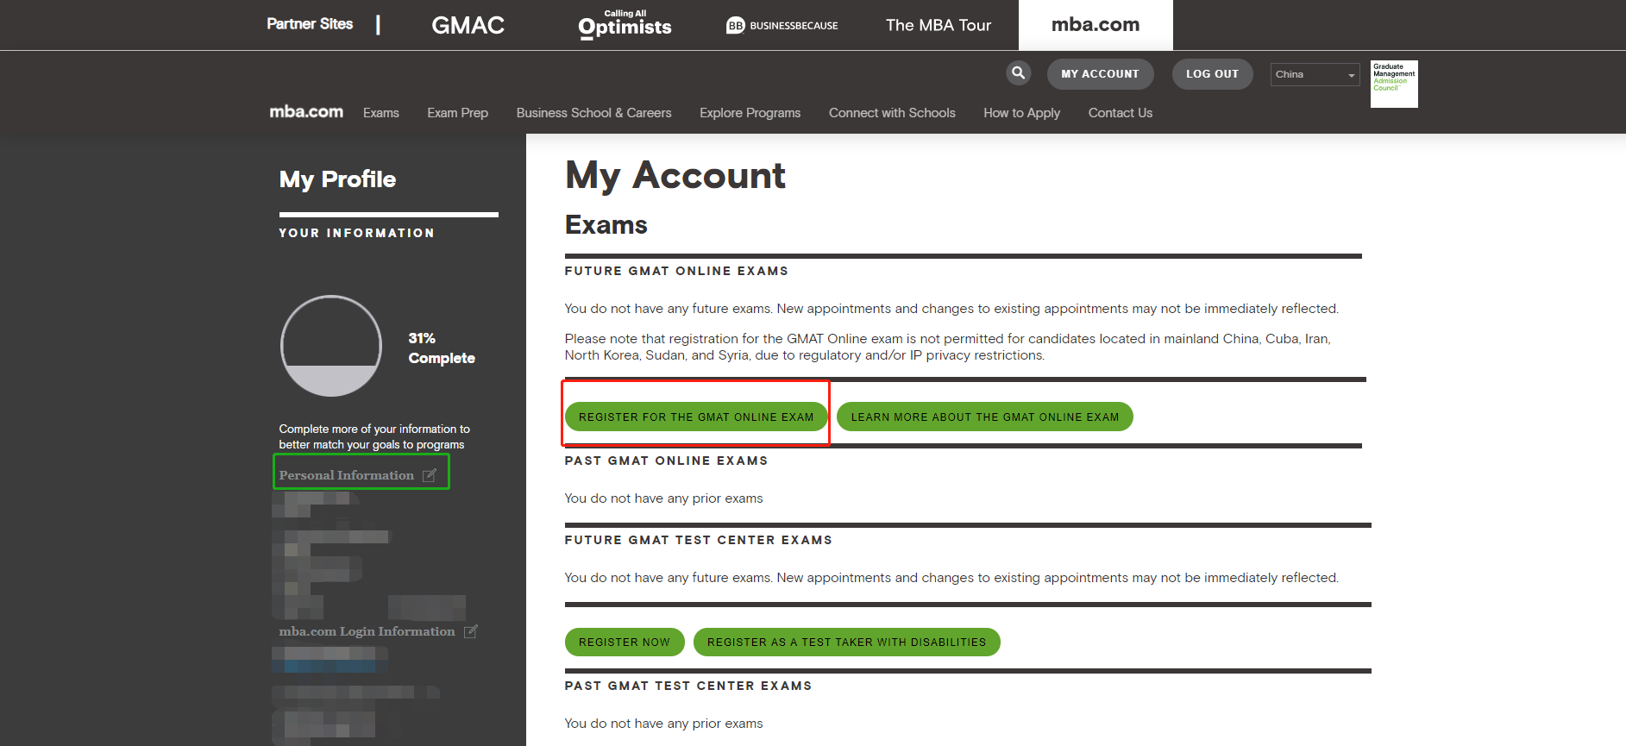The width and height of the screenshot is (1626, 746).
Task: Click the Future GMAT Test Center Exams heading
Action: coord(698,540)
